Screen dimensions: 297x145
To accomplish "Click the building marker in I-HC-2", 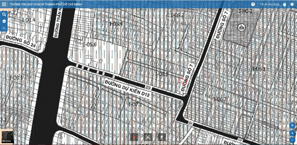I will click(241, 27).
